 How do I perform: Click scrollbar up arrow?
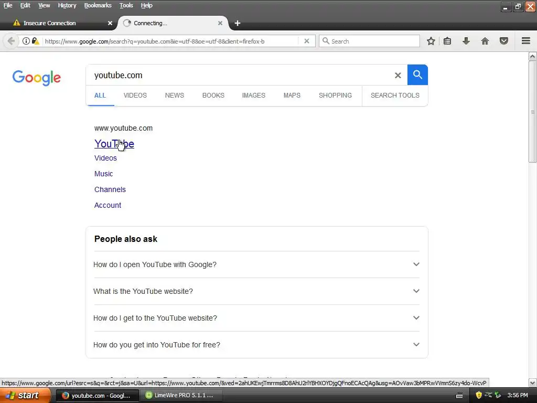(533, 56)
